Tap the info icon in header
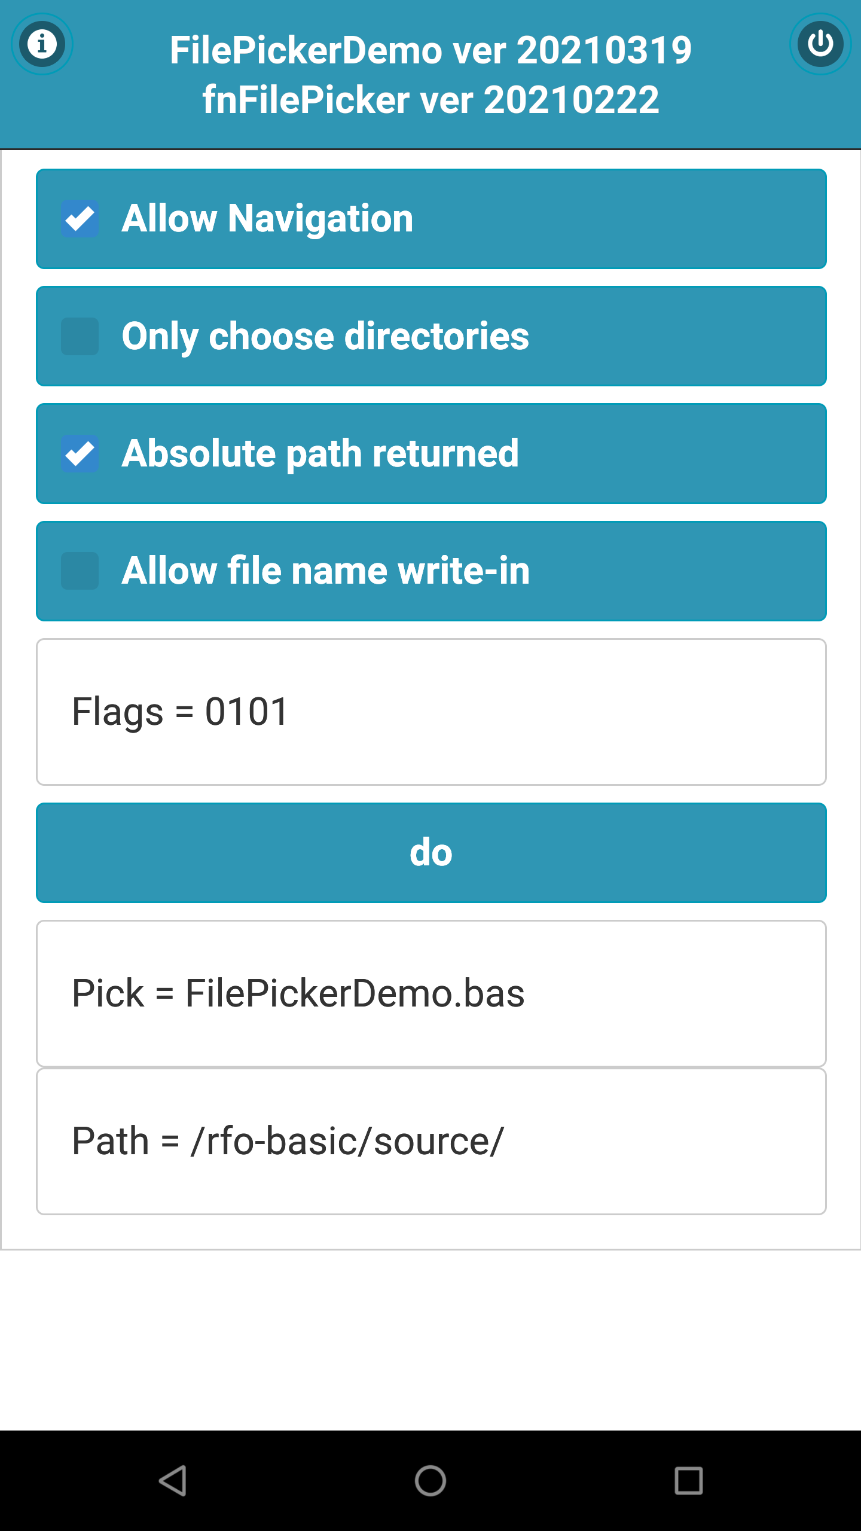The height and width of the screenshot is (1531, 861). (x=42, y=44)
